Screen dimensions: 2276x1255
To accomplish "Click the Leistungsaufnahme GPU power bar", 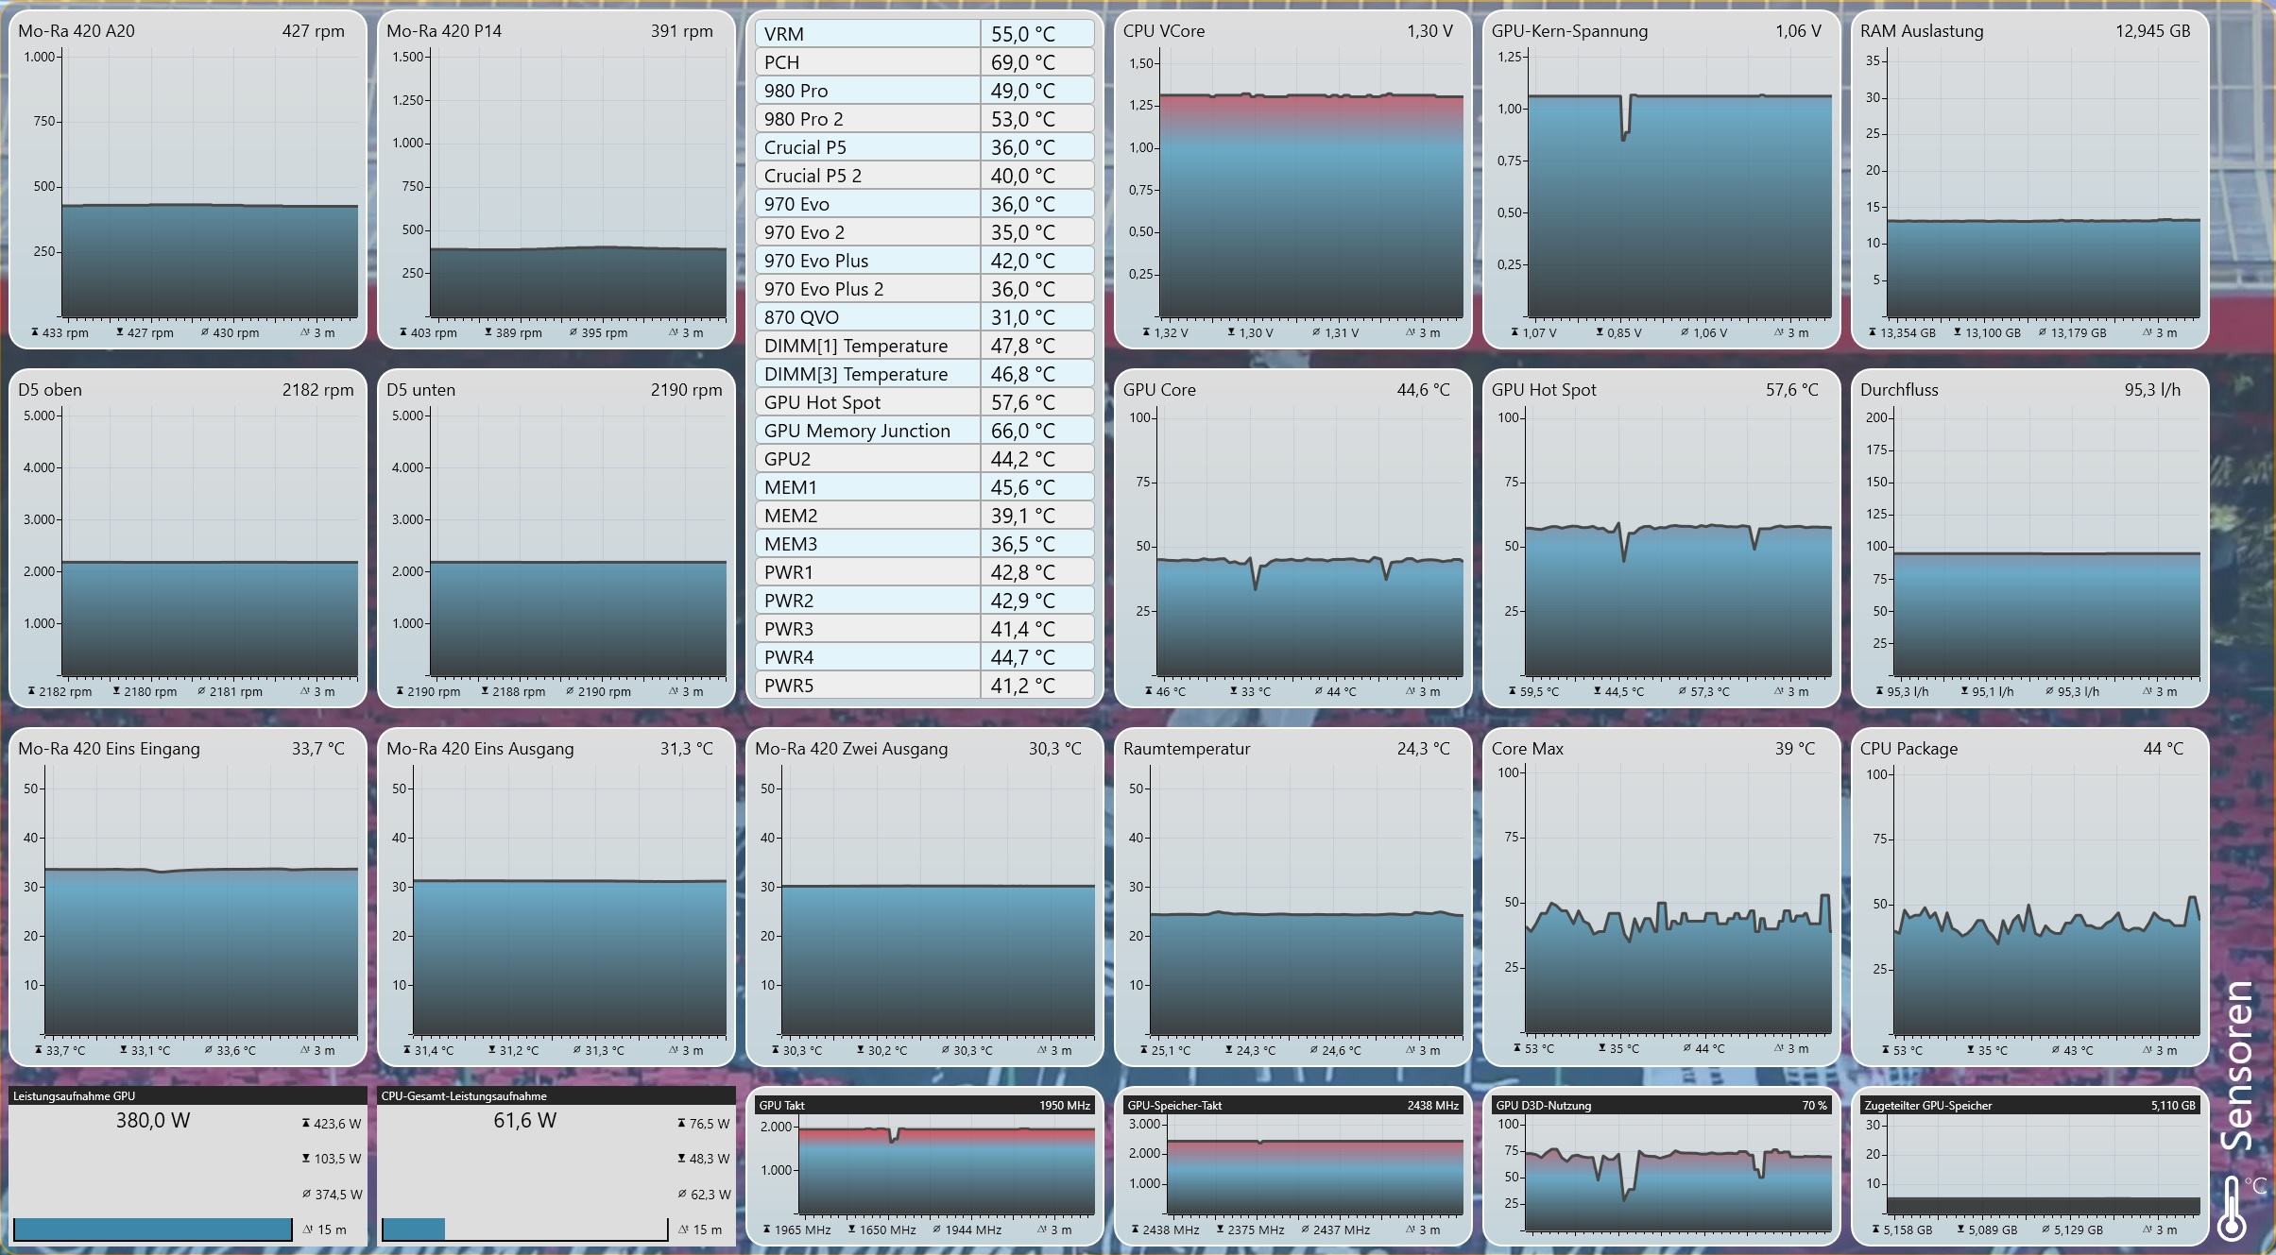I will [152, 1230].
